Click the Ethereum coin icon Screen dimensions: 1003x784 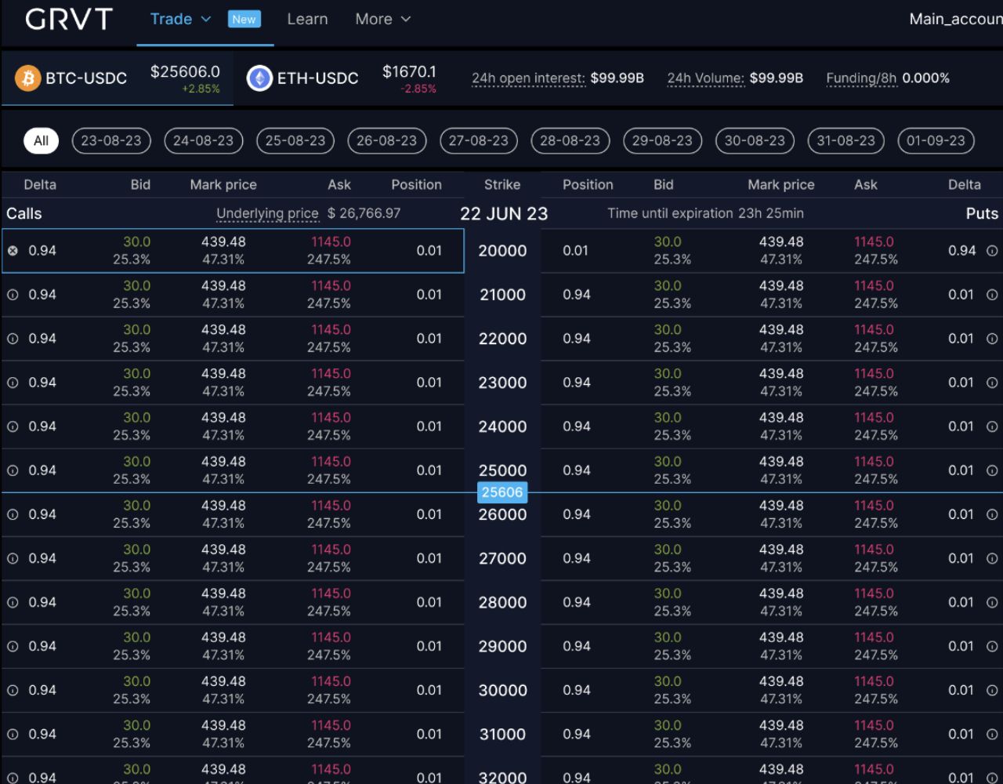[x=259, y=78]
